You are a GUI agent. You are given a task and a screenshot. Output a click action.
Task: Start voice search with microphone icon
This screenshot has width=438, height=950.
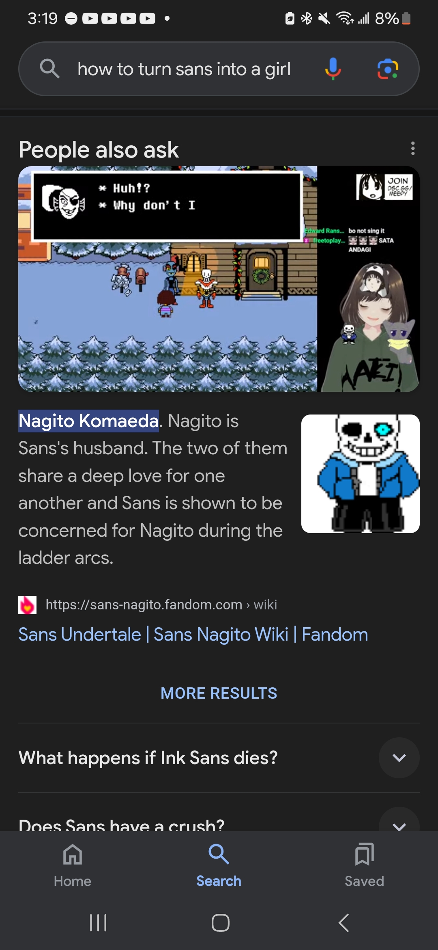point(333,69)
